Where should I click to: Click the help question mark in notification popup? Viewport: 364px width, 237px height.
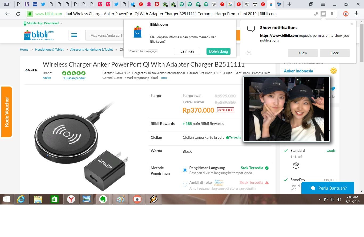click(x=249, y=53)
